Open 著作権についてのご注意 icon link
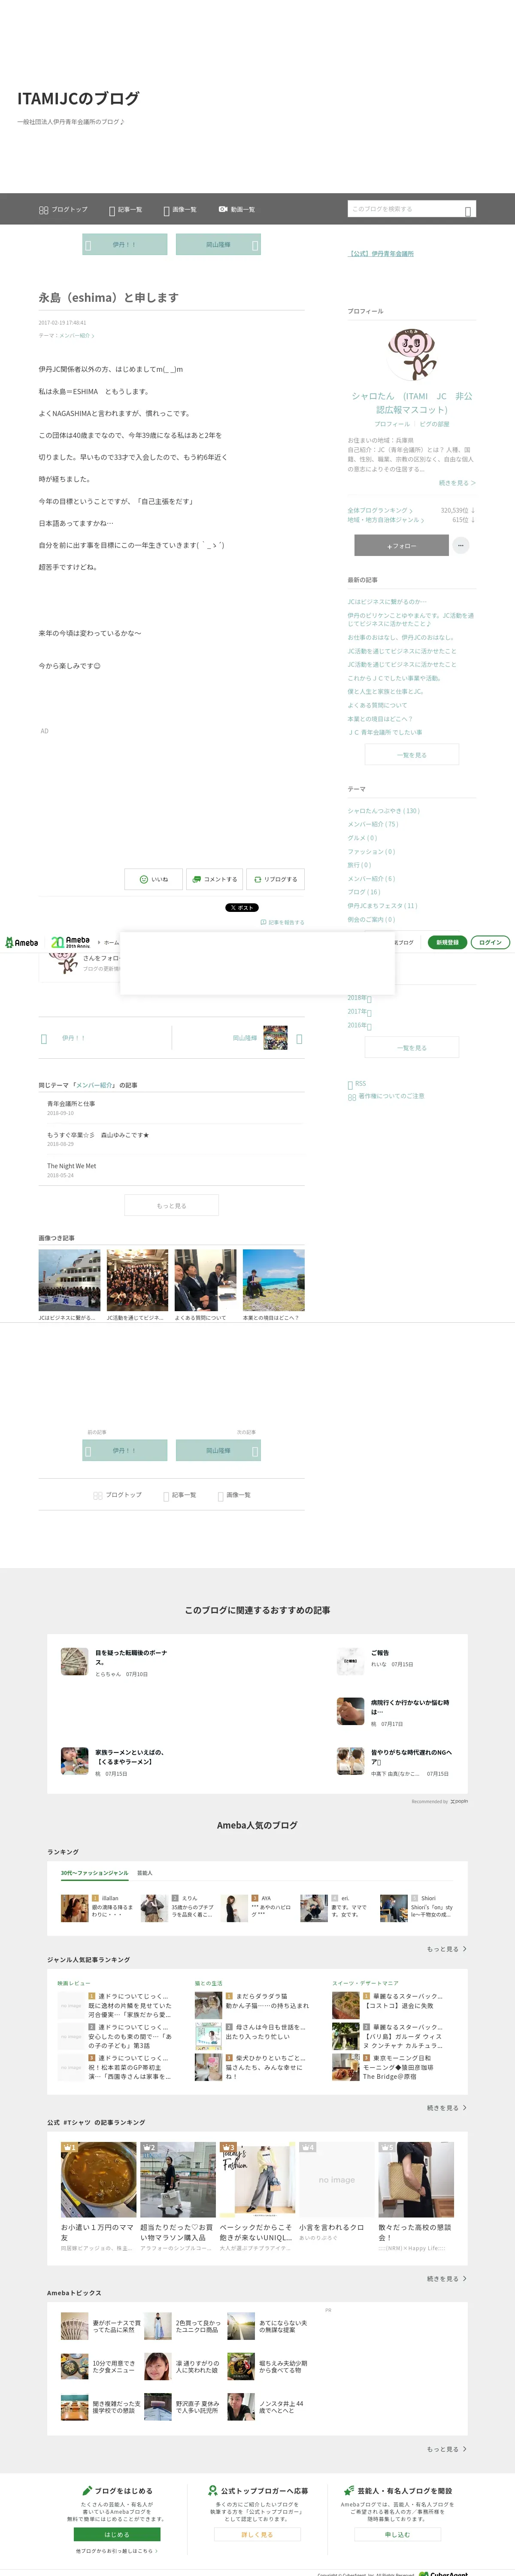Screen dimensions: 515x2576 [x=386, y=1096]
